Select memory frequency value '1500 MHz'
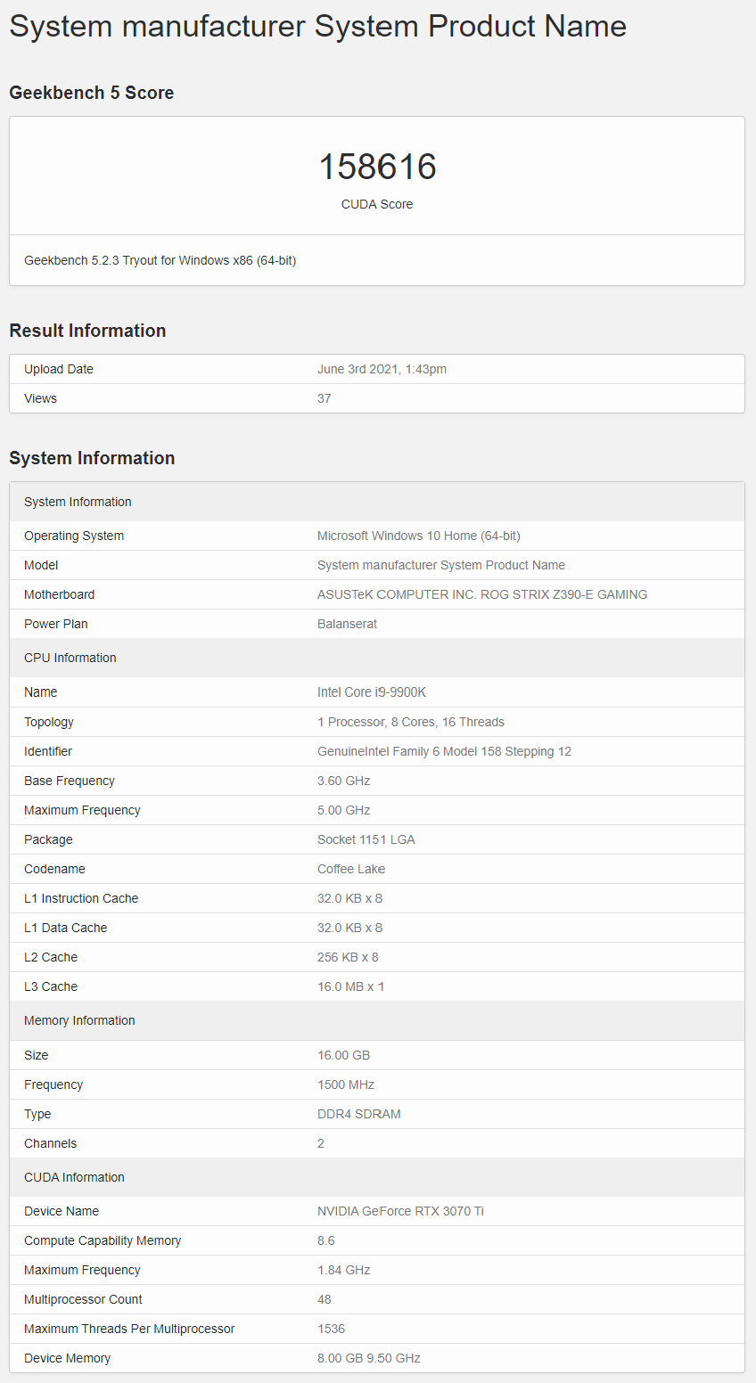This screenshot has width=756, height=1383. (x=346, y=1084)
